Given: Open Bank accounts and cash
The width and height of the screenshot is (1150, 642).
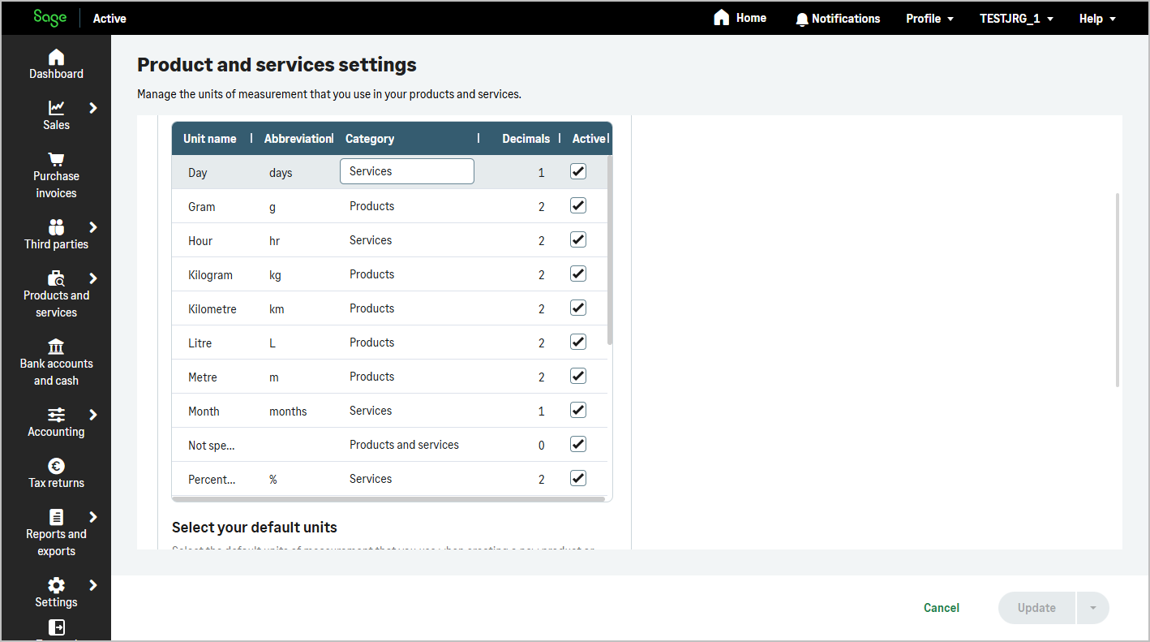Looking at the screenshot, I should [x=56, y=363].
